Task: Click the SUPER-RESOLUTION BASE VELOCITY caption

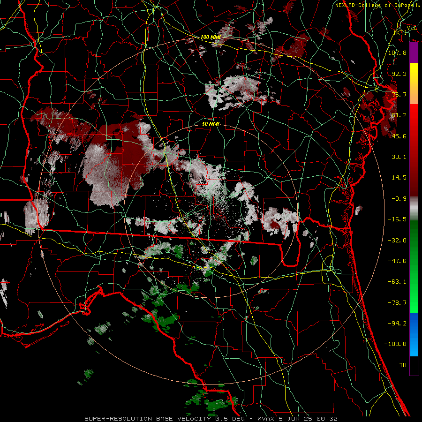Action: point(211,419)
